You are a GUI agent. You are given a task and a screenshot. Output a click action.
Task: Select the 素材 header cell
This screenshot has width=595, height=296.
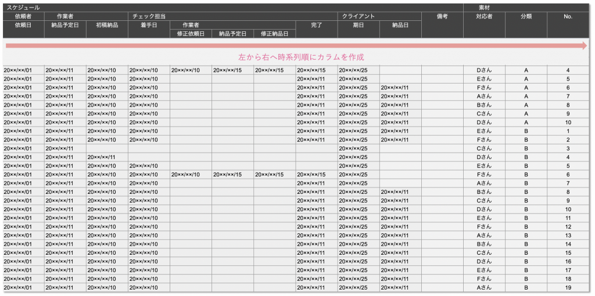[526, 8]
